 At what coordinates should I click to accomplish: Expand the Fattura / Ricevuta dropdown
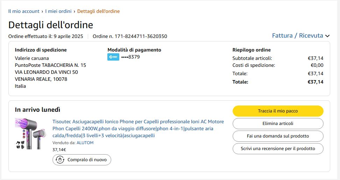297,36
